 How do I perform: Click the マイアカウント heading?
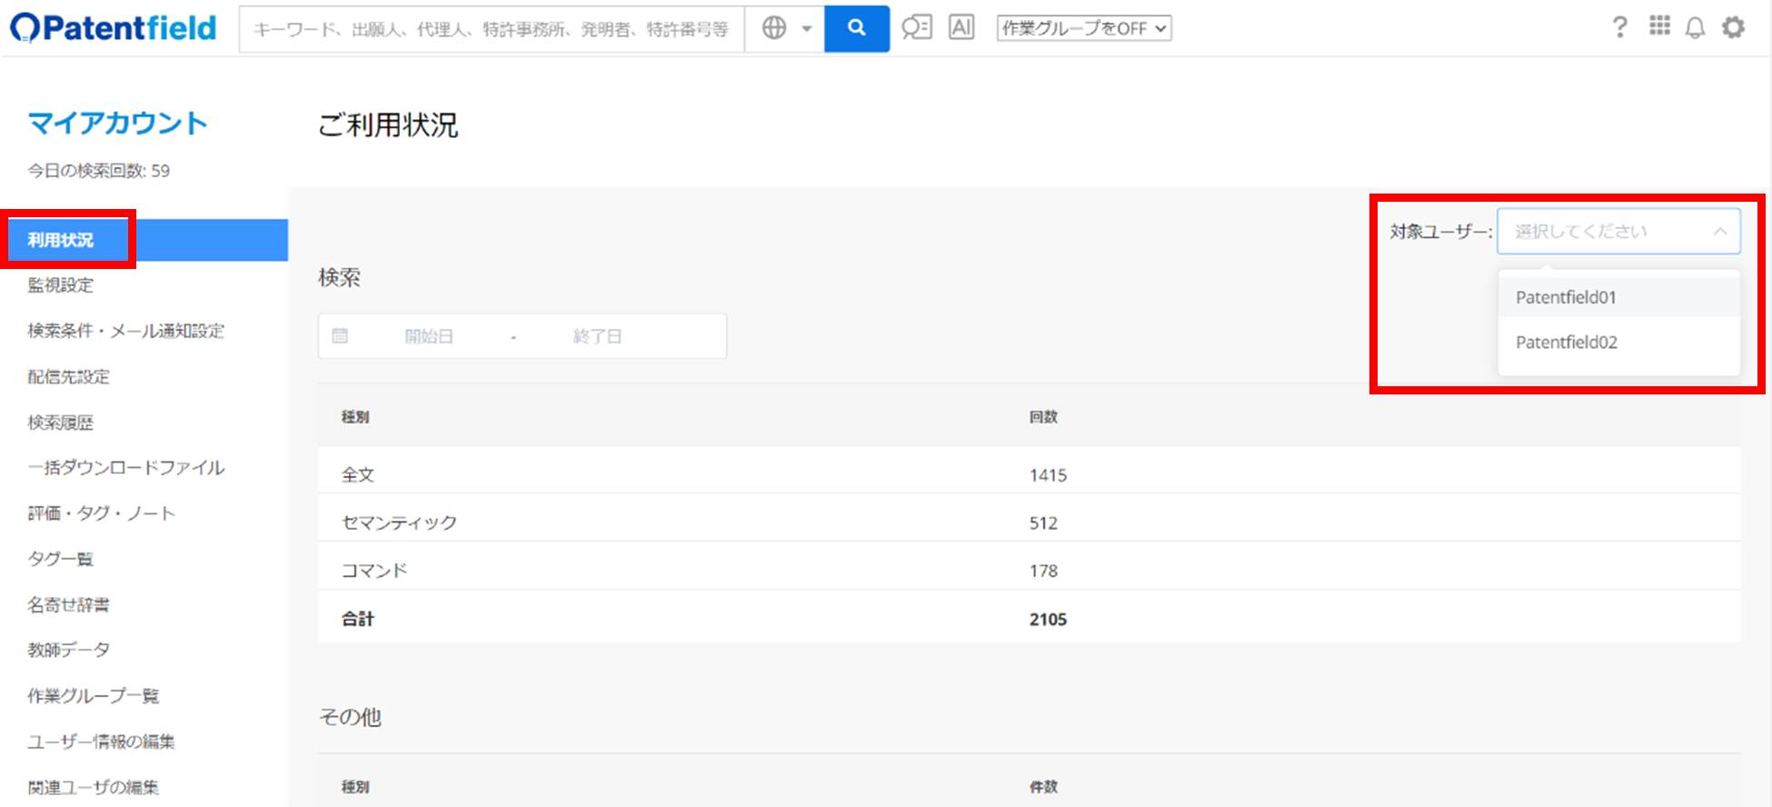tap(118, 123)
